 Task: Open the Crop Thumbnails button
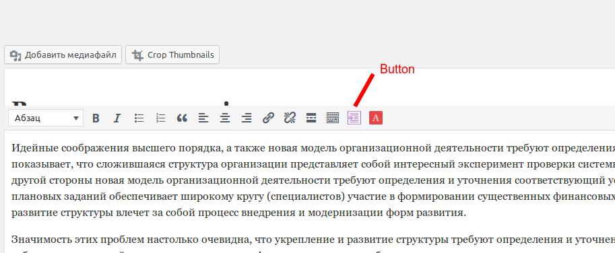pos(172,55)
